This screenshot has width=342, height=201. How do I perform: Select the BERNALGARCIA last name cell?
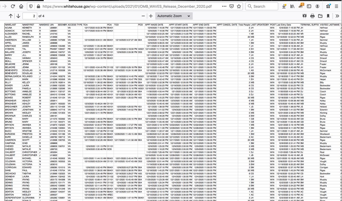(13, 76)
